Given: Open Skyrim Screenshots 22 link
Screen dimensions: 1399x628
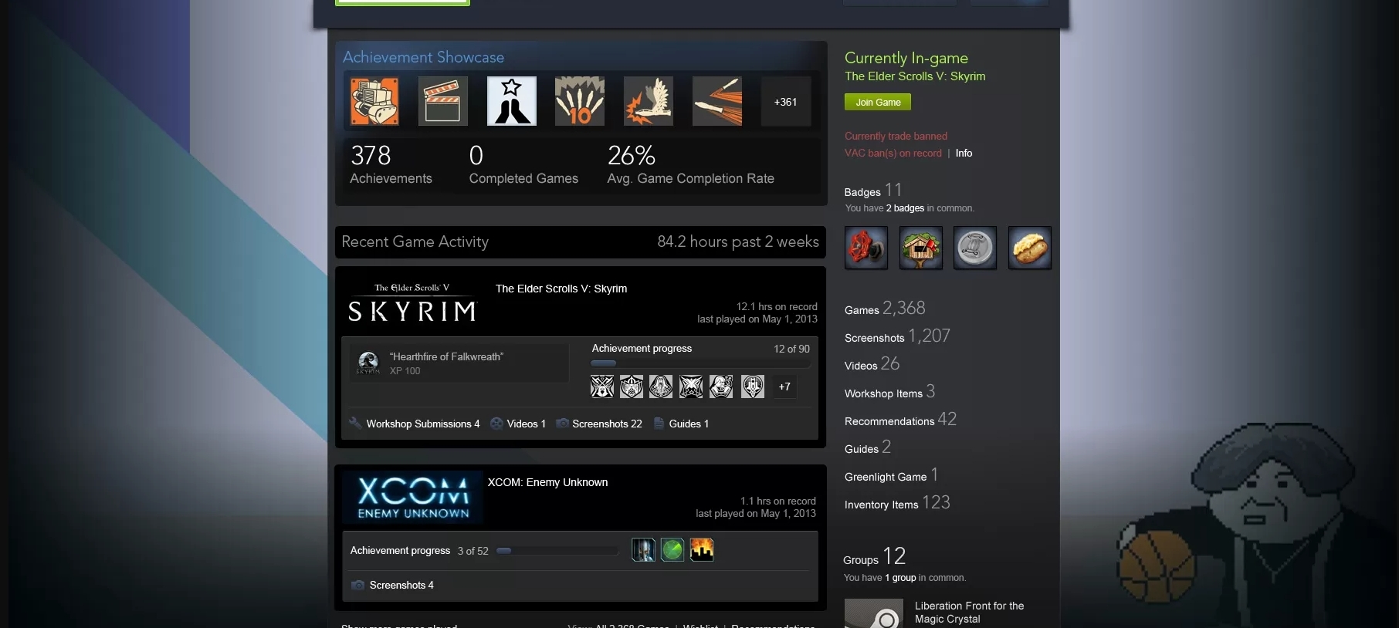Looking at the screenshot, I should click(607, 424).
